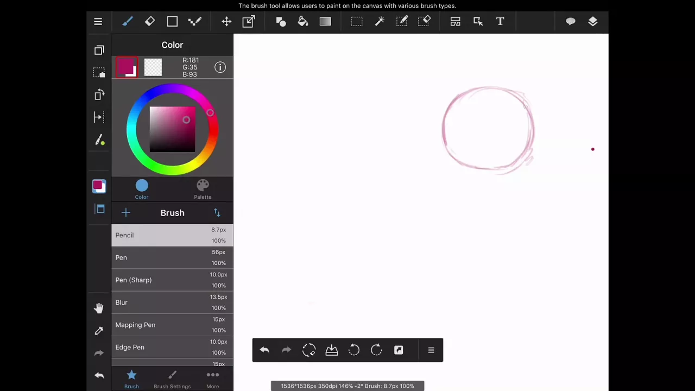
Task: Select the Pen (Sharp) brush
Action: click(172, 280)
